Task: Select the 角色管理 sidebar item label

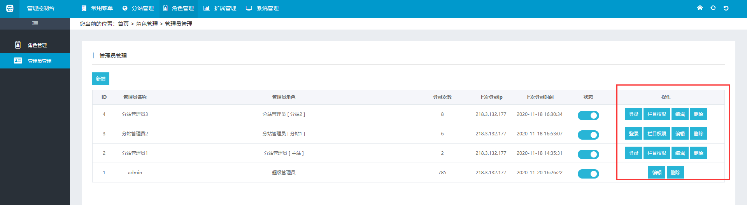Action: click(37, 45)
